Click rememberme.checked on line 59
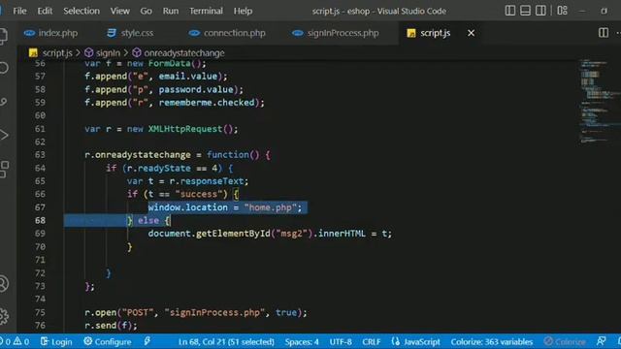Screen dimensions: 621x349 tap(207, 103)
